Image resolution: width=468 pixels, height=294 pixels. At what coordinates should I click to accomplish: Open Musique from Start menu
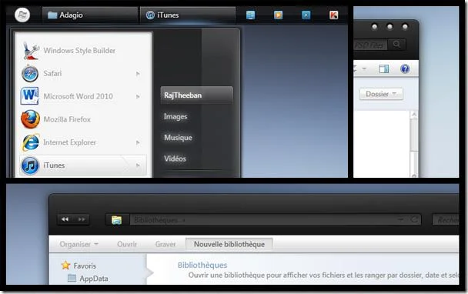(178, 138)
